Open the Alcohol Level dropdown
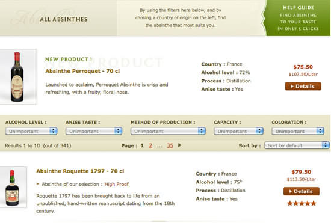 point(31,131)
